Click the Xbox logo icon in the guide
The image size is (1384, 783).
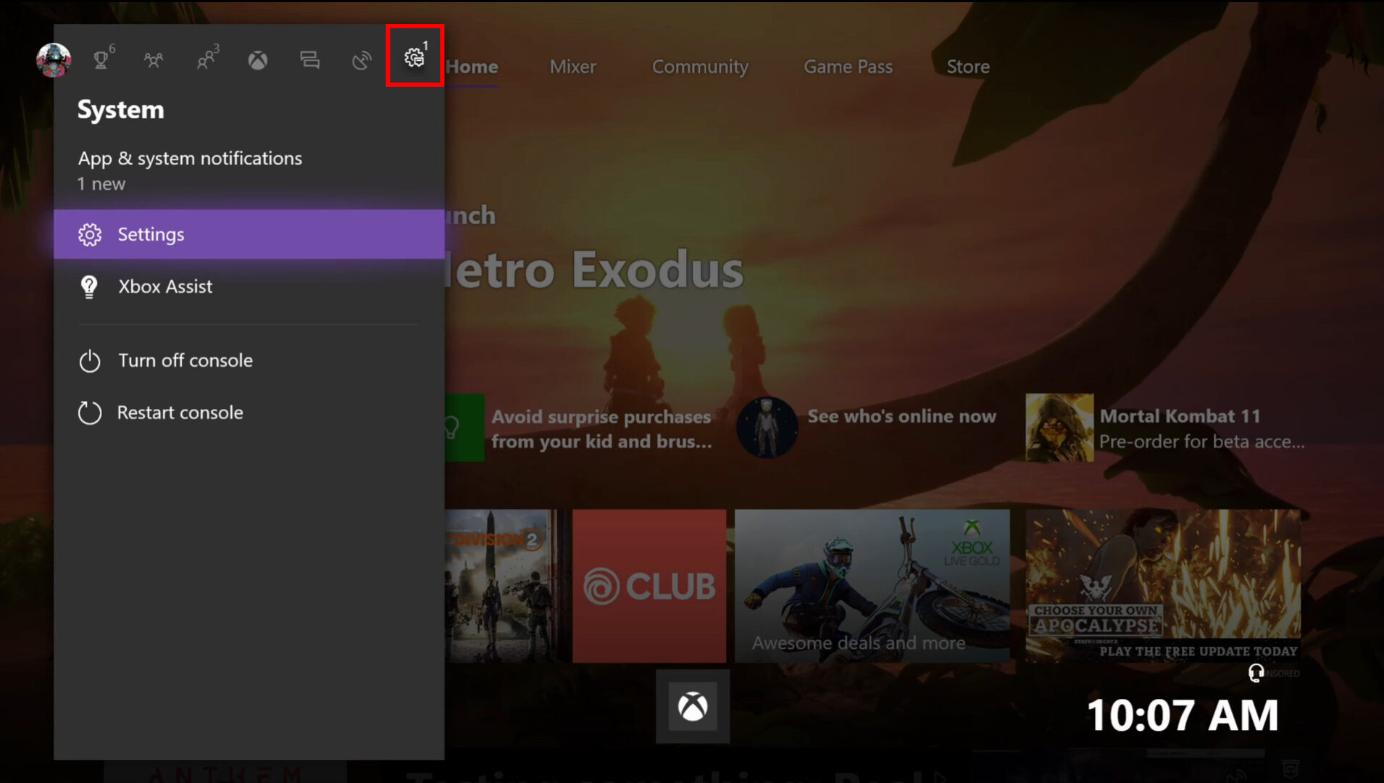[257, 61]
